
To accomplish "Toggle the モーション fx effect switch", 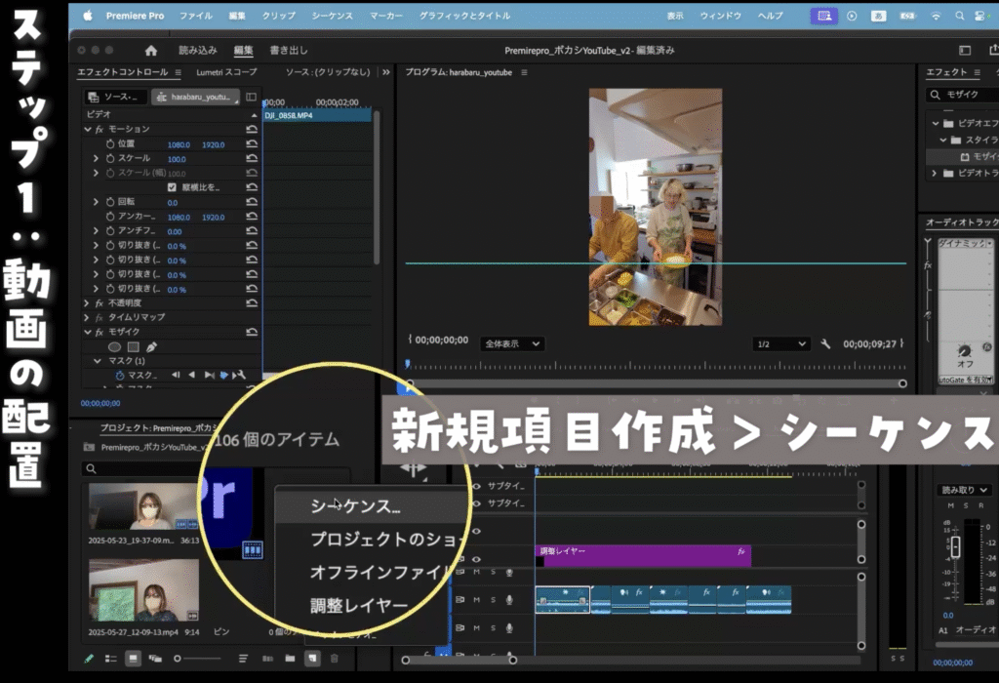I will pyautogui.click(x=100, y=130).
